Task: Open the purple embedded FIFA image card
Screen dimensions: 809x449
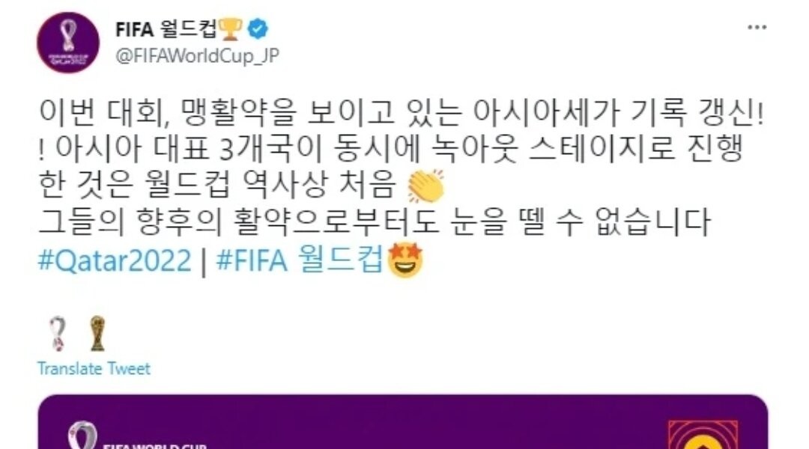Action: tap(403, 421)
